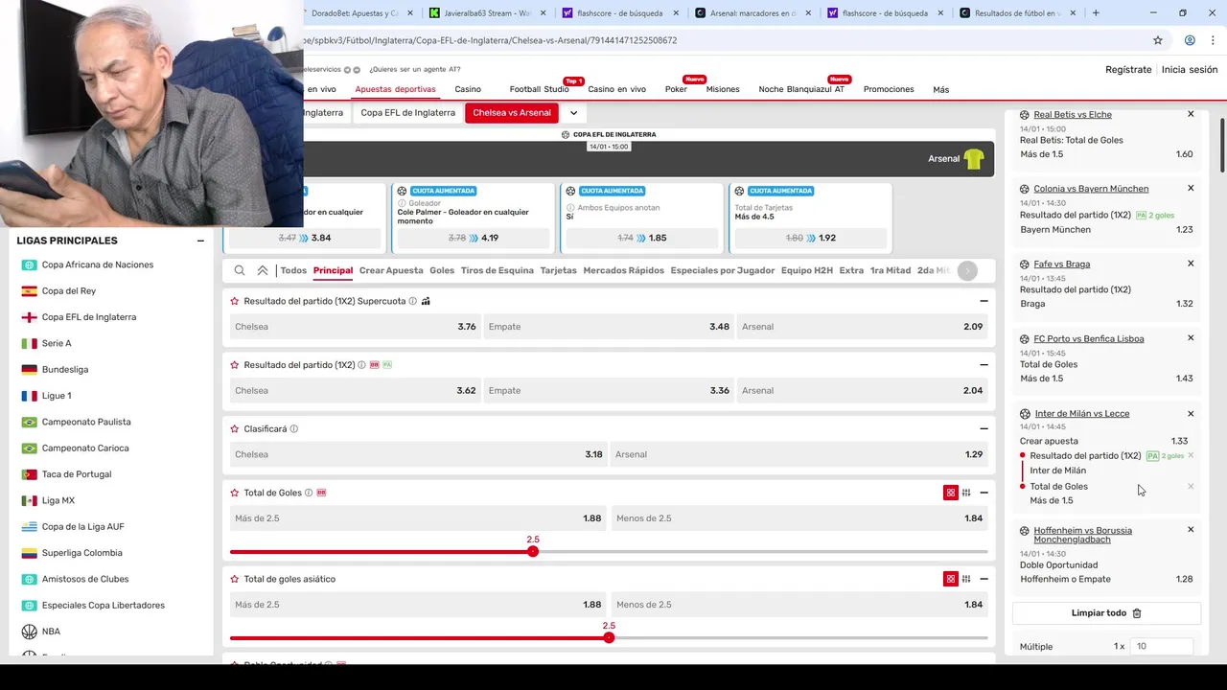The height and width of the screenshot is (690, 1227).
Task: Select the Todos markets tab
Action: pos(293,270)
